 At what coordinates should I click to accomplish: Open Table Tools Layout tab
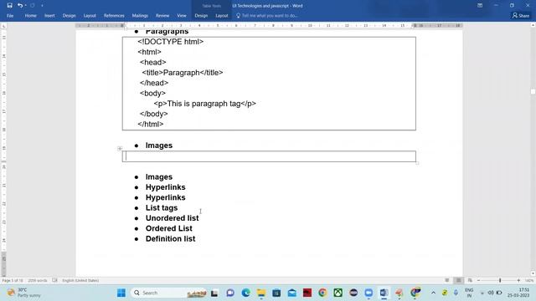221,16
